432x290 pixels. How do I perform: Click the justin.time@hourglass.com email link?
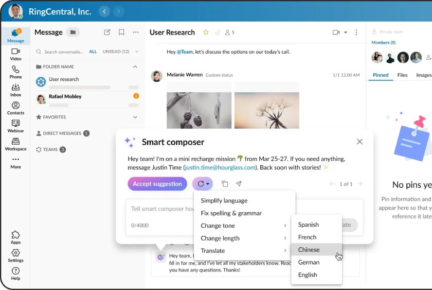point(220,167)
